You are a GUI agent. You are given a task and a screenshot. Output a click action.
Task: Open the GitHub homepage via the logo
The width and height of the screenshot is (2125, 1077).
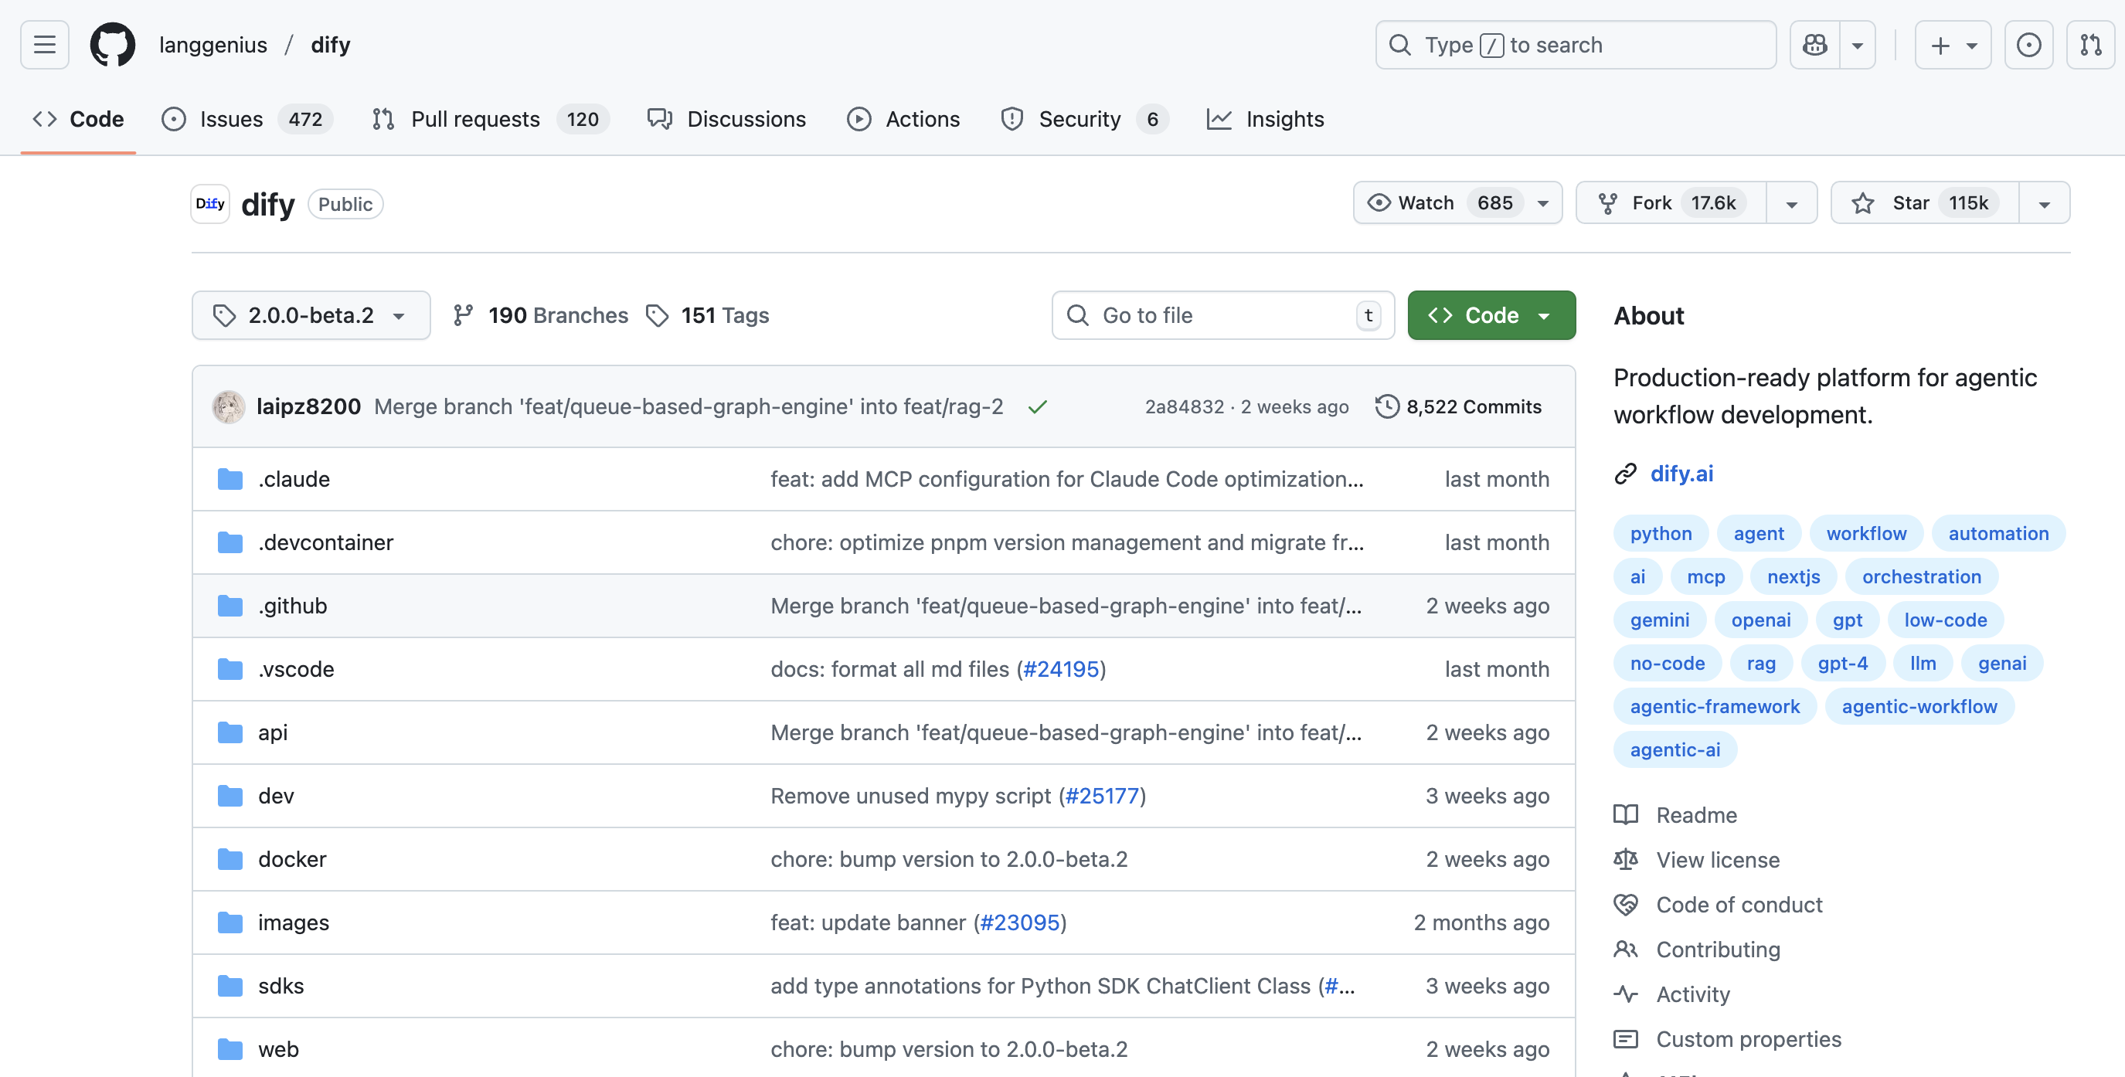point(113,45)
